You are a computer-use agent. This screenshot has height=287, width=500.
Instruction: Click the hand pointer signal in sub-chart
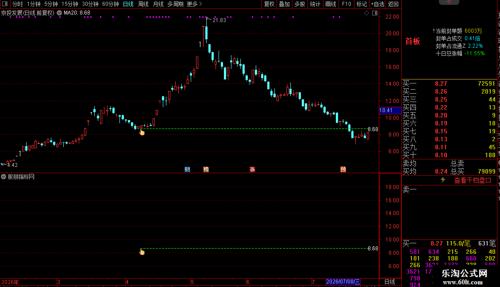click(142, 252)
